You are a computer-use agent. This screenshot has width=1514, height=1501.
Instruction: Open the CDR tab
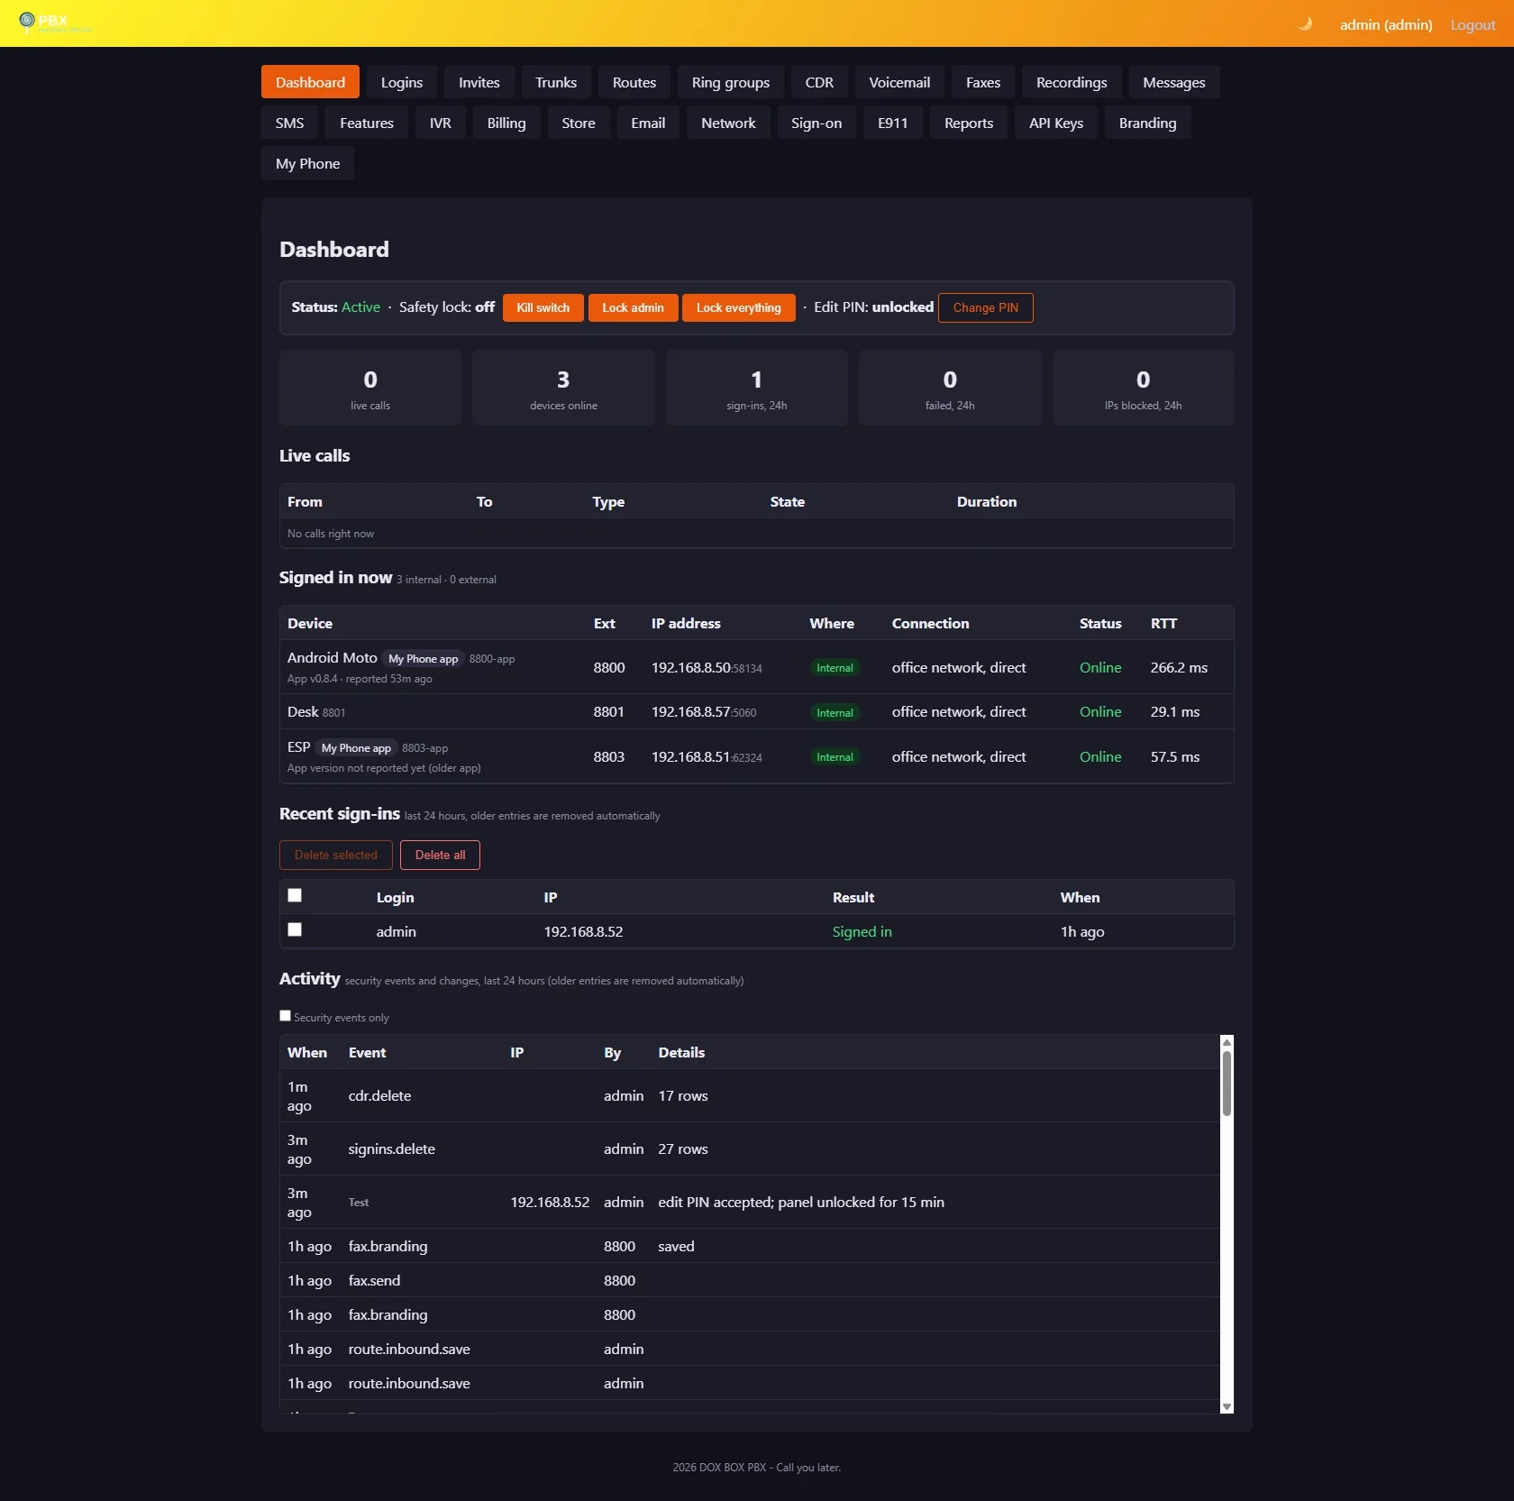pyautogui.click(x=819, y=82)
